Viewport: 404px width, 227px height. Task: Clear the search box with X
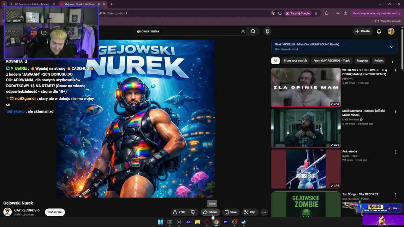click(243, 31)
